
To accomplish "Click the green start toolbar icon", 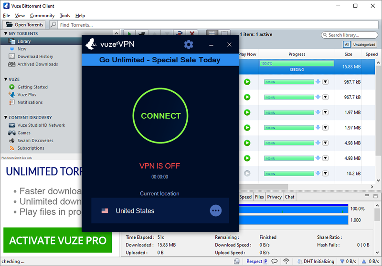I will tap(129, 33).
